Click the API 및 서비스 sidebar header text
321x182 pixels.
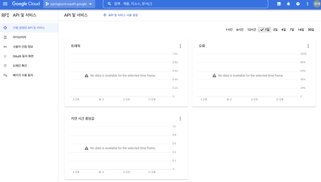coord(25,15)
